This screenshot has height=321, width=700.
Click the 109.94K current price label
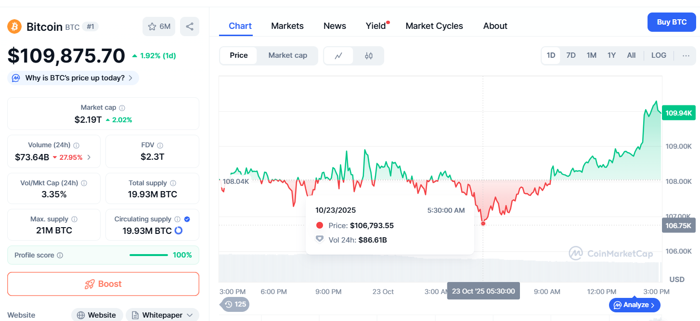[x=679, y=113]
